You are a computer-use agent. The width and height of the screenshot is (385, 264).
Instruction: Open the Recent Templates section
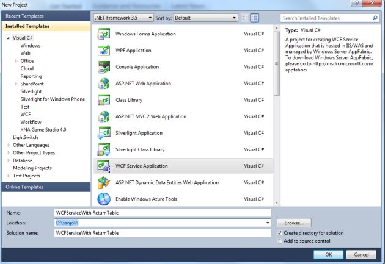[46, 16]
